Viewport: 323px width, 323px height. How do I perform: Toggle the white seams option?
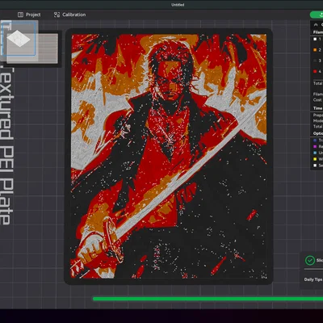[x=315, y=166]
